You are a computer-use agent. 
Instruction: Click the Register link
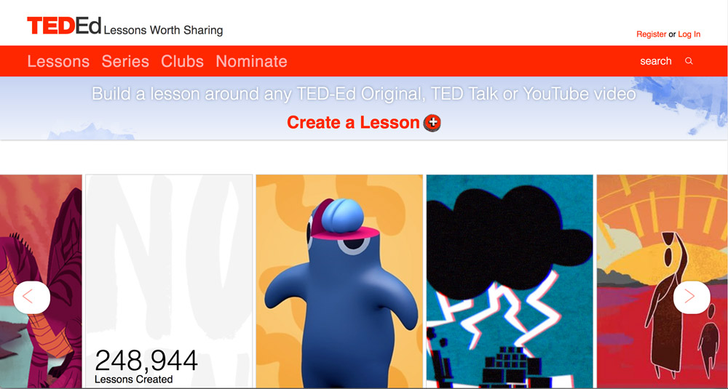(652, 34)
